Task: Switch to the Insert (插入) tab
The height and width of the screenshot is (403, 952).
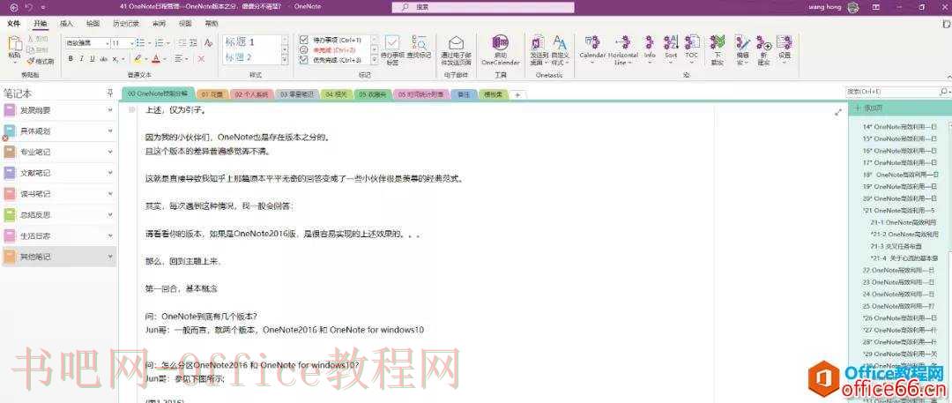Action: click(x=67, y=24)
